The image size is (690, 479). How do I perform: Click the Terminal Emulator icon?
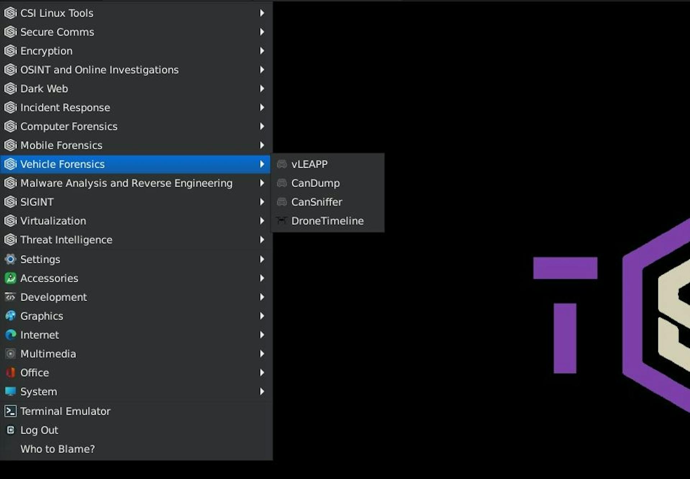coord(10,411)
